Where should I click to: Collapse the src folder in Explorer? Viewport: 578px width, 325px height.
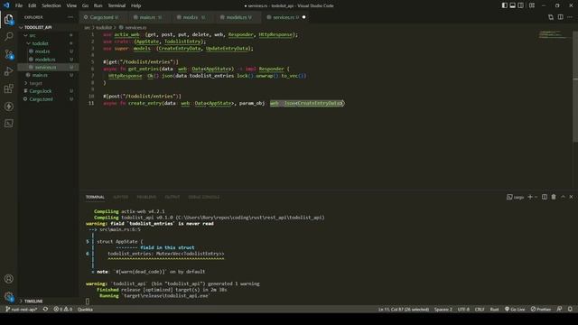[x=48, y=35]
